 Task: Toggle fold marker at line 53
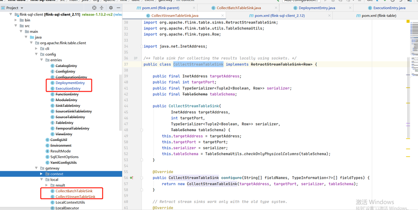[141, 160]
